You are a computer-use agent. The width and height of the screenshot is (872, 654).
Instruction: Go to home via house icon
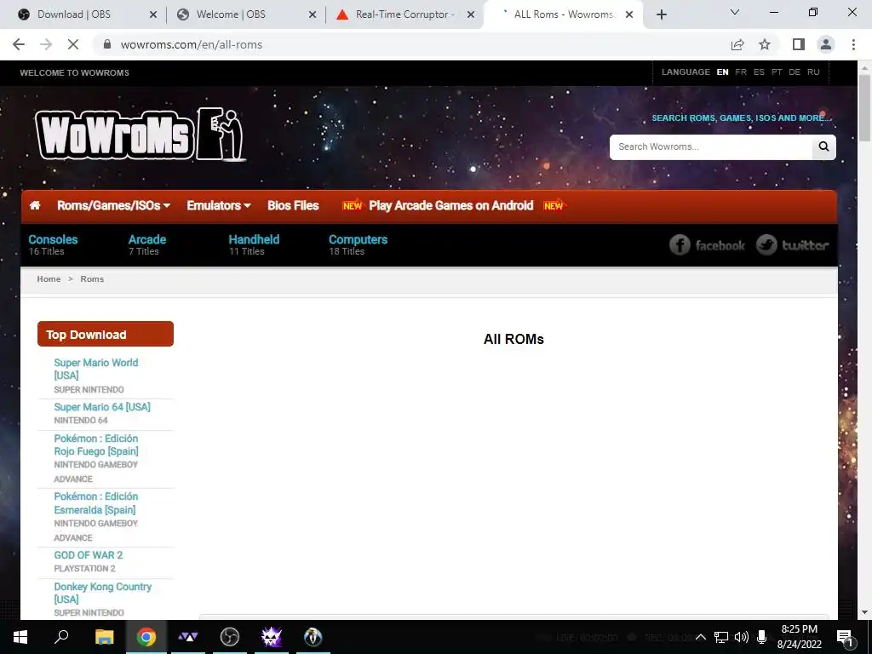34,205
